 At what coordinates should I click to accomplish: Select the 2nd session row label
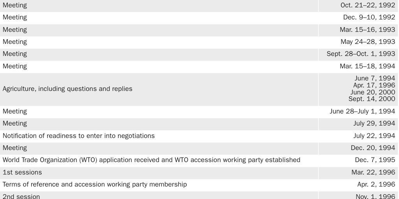coord(21,196)
